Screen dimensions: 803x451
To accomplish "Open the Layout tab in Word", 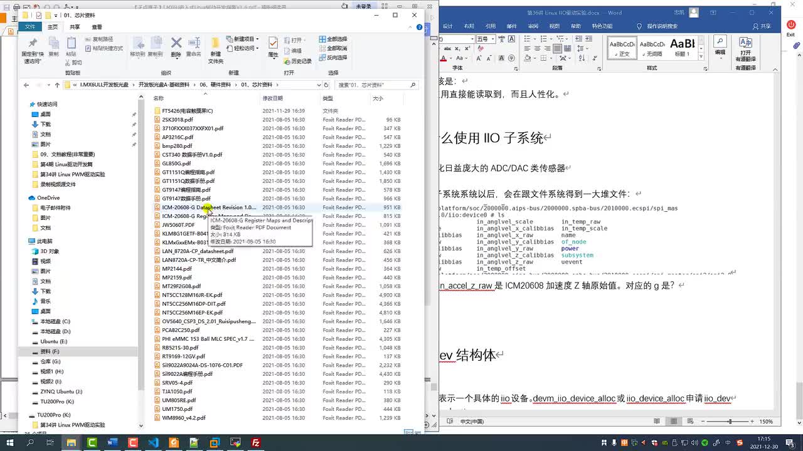I will point(469,26).
